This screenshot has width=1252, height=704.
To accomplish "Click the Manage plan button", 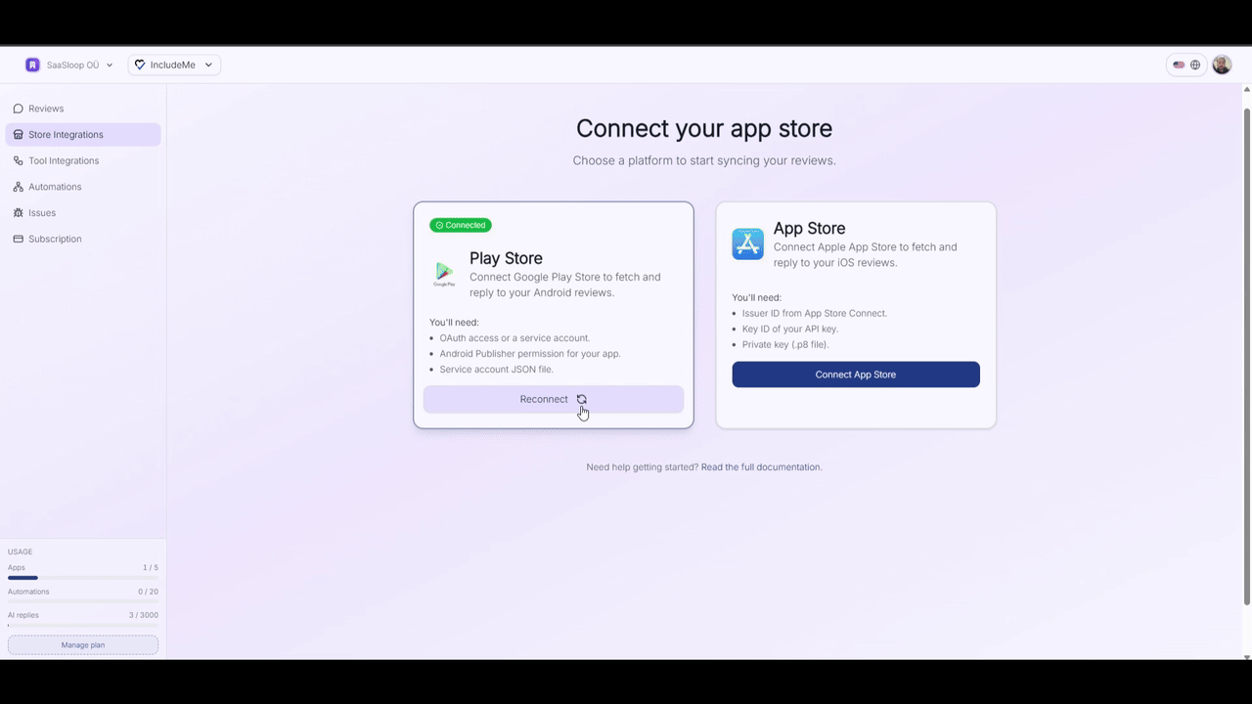I will coord(83,645).
